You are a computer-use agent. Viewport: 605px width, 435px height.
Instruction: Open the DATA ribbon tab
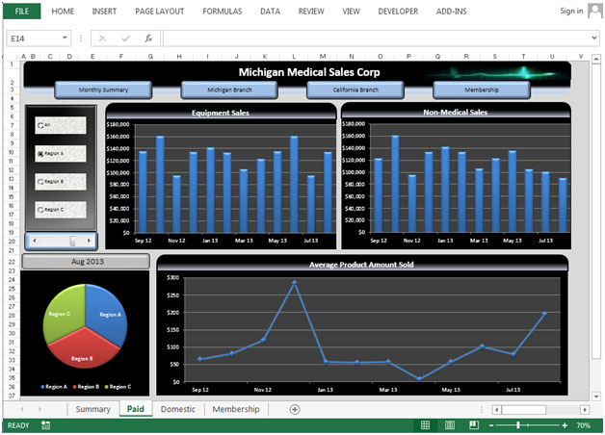(x=270, y=12)
